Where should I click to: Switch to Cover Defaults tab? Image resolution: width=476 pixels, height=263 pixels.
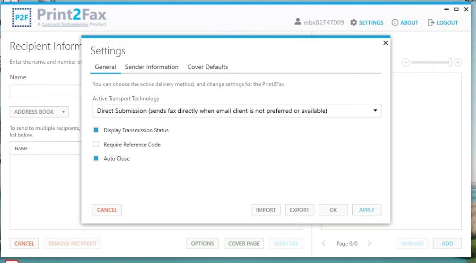(208, 67)
